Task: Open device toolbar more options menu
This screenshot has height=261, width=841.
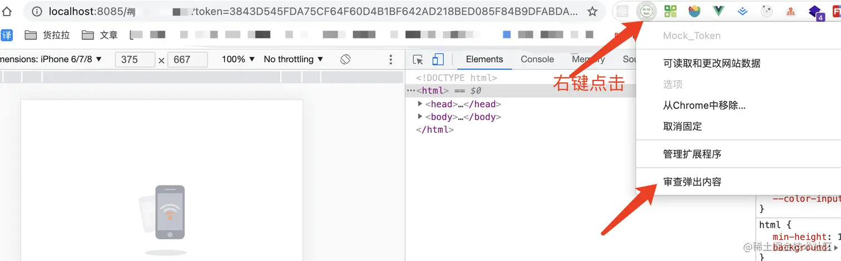Action: click(x=391, y=59)
